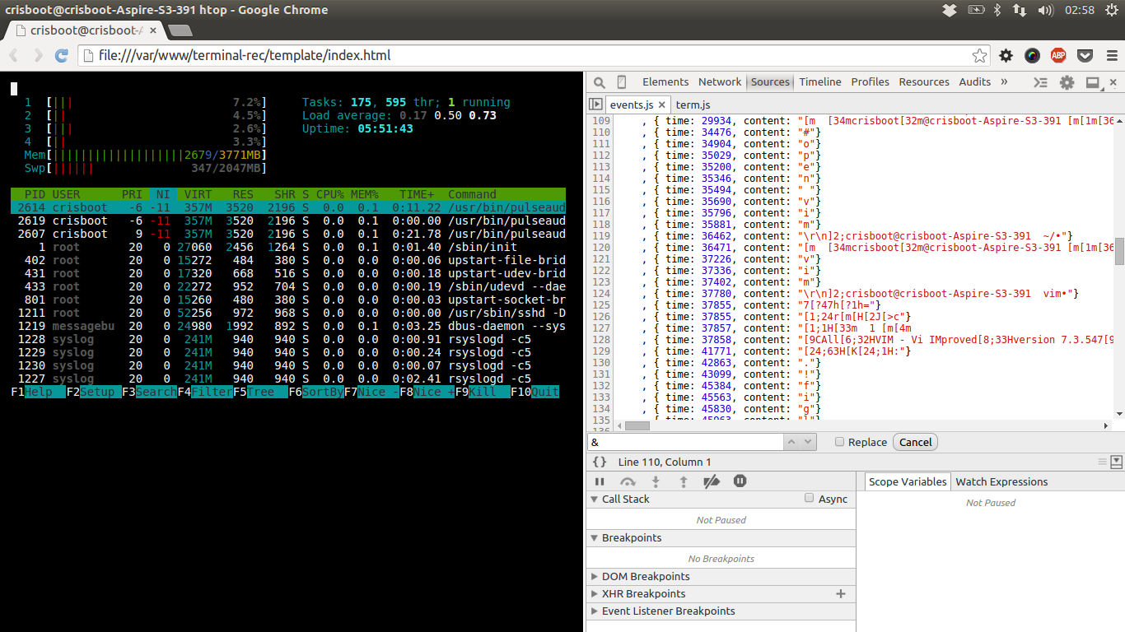Click F6 SortBy in htop footer

tap(316, 392)
